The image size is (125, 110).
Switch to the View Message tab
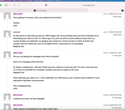(x=44, y=10)
